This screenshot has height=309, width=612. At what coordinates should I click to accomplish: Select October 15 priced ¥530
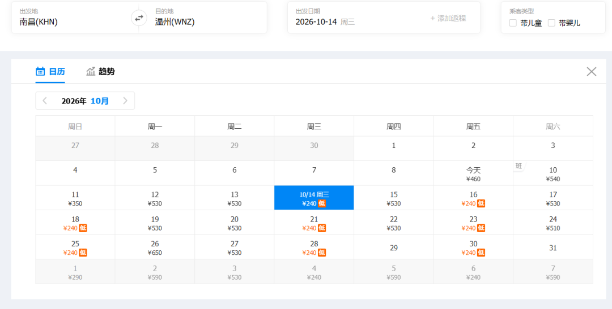[394, 198]
